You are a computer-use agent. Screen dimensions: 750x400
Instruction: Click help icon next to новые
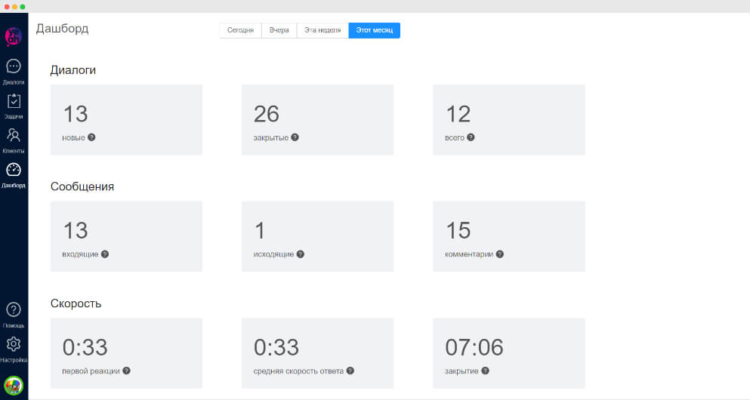click(91, 137)
